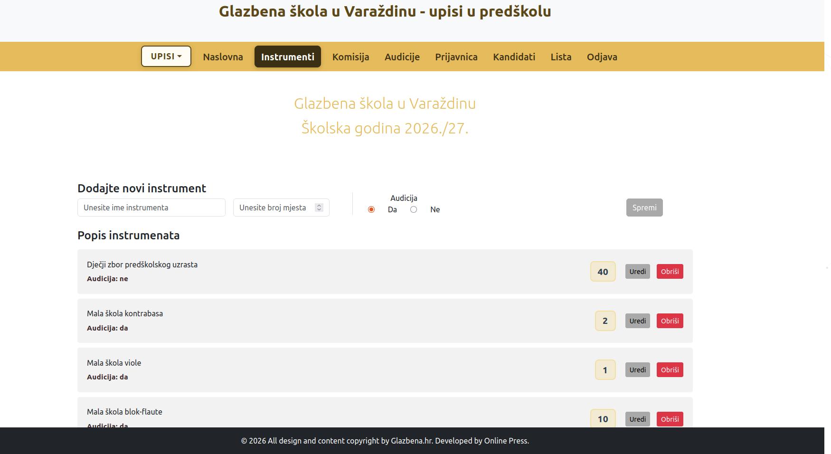Viewport: 831px width, 454px height.
Task: Click the footer copyright text
Action: pyautogui.click(x=385, y=441)
